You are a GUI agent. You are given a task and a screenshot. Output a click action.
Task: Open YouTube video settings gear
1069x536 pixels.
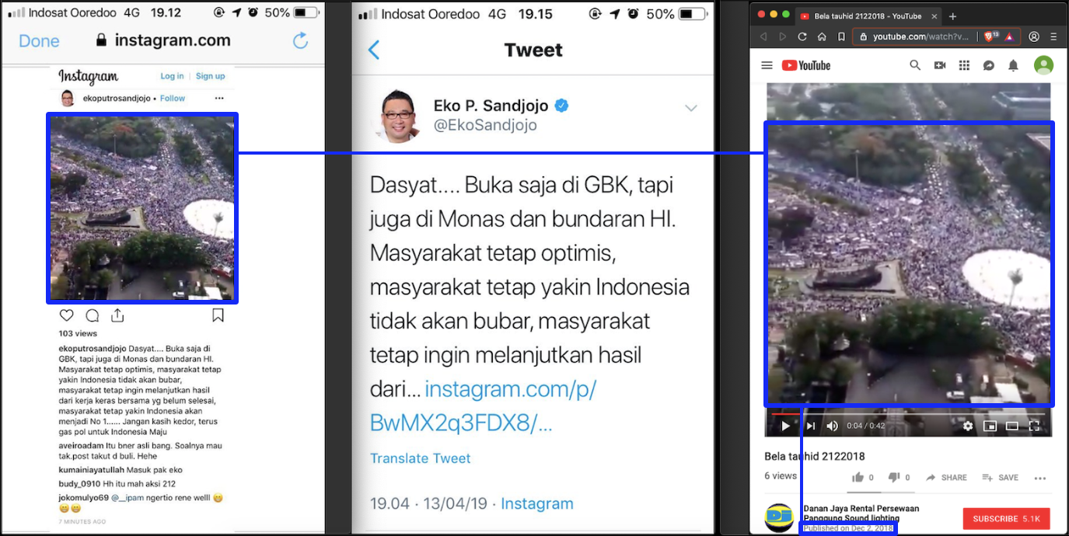(968, 426)
